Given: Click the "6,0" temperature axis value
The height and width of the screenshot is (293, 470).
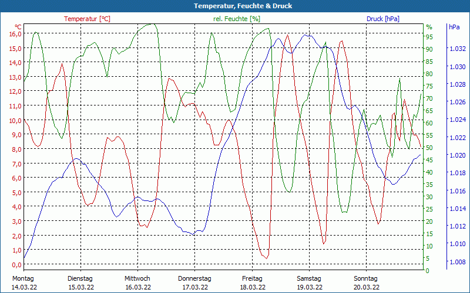Looking at the screenshot, I should tap(16, 178).
